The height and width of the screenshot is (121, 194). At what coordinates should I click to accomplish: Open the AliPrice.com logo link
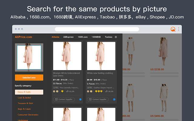coord(23,37)
